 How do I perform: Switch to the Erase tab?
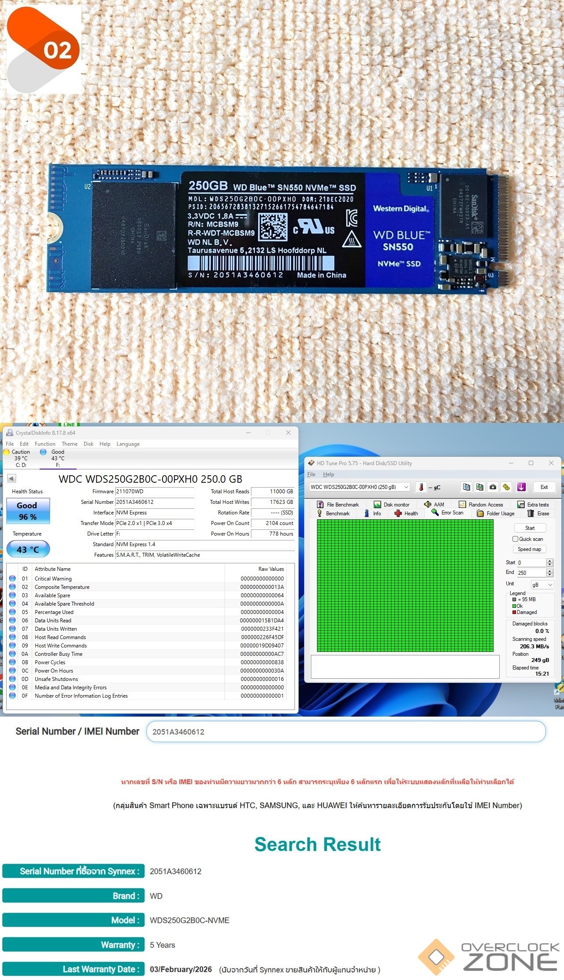click(x=538, y=514)
